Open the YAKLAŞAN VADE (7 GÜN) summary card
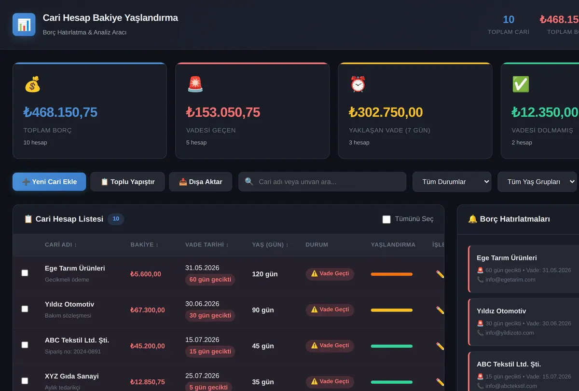 [415, 110]
